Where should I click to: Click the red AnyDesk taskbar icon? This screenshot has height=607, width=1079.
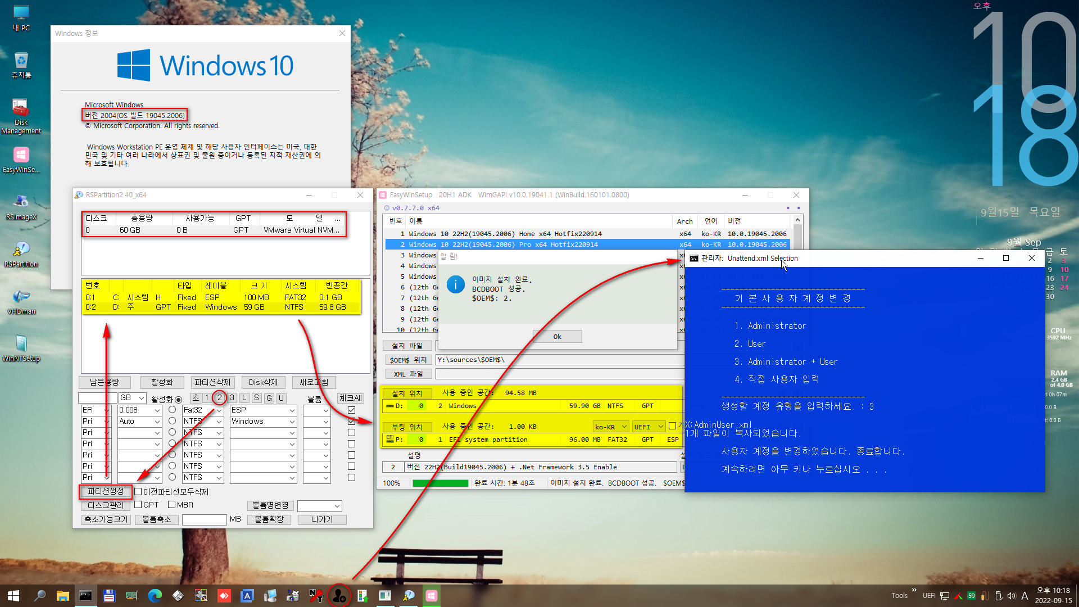(x=224, y=596)
